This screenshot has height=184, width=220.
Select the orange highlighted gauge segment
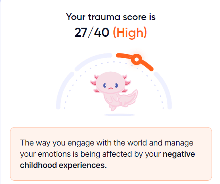tap(135, 61)
